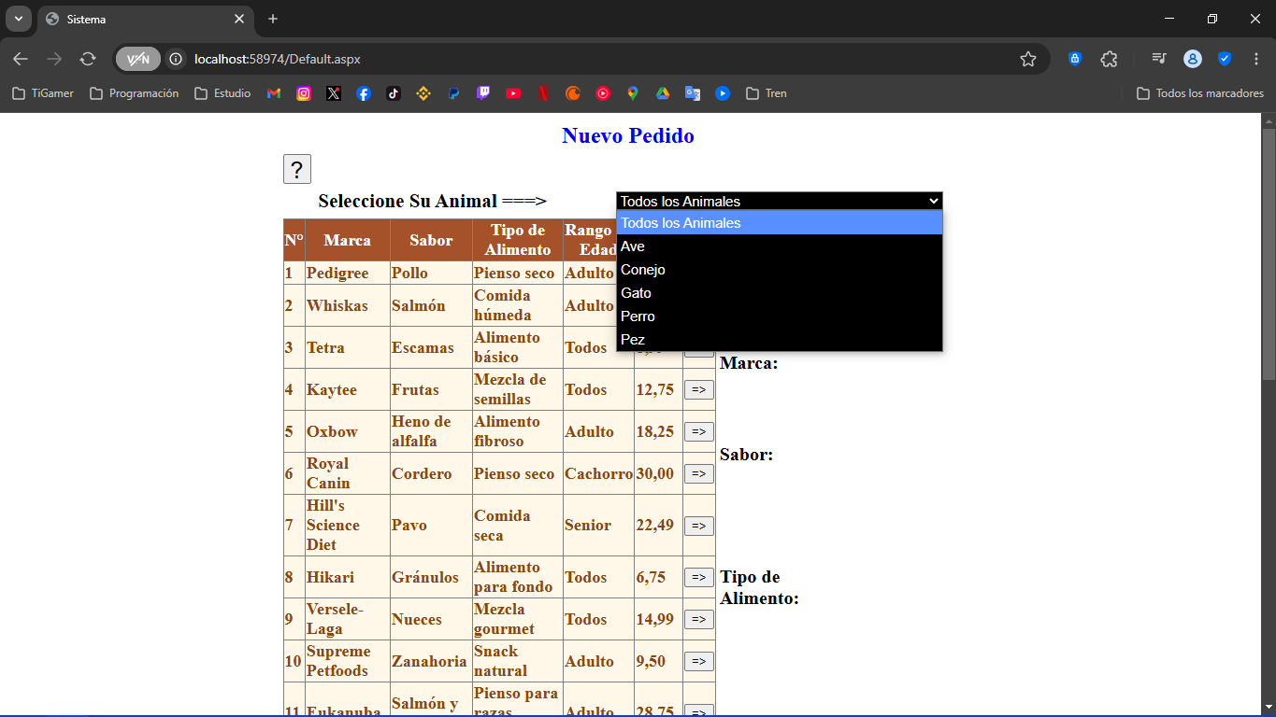1276x717 pixels.
Task: Click the arrow button for the Oxbow row
Action: click(x=699, y=432)
